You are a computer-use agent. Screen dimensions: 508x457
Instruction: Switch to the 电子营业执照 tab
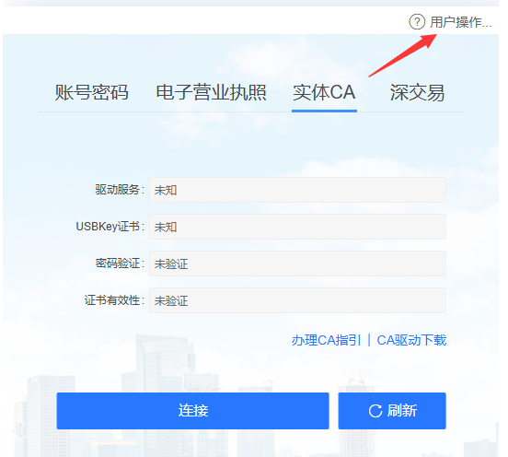(211, 92)
